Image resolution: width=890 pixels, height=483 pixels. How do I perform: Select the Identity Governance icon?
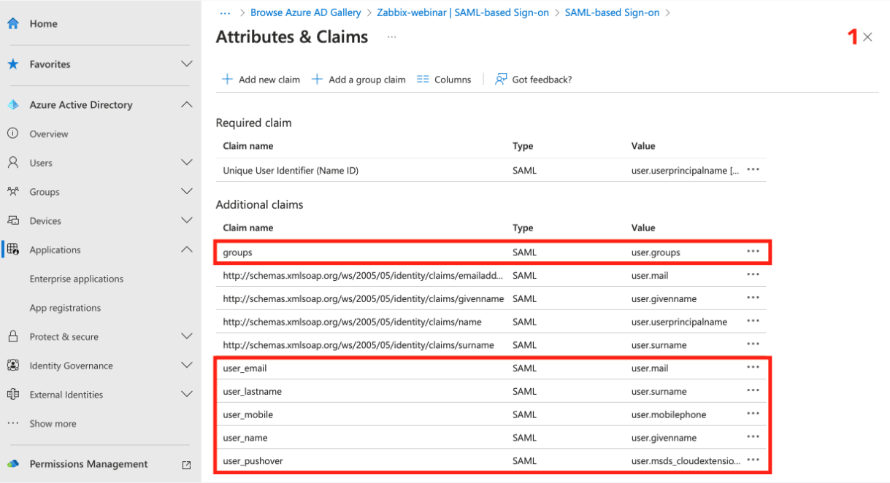point(12,366)
